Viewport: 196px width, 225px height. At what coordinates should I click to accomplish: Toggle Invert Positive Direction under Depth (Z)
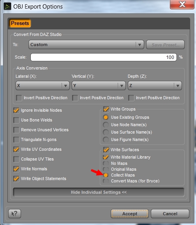click(131, 98)
